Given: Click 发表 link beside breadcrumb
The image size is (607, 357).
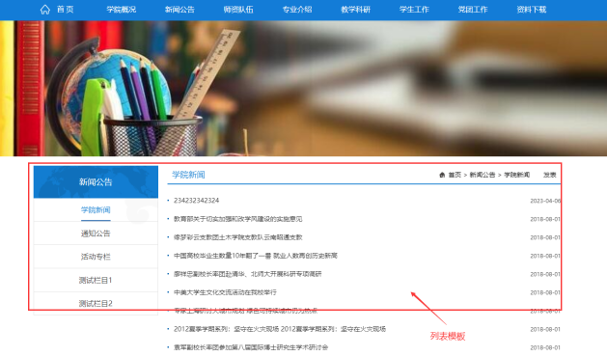Looking at the screenshot, I should (x=550, y=175).
